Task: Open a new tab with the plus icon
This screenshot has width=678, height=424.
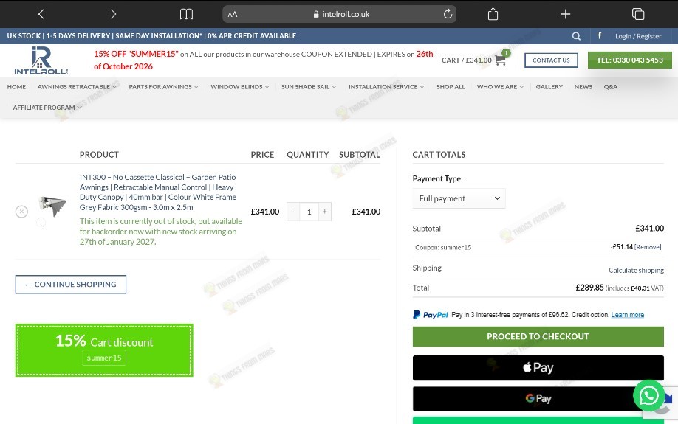Action: click(566, 14)
